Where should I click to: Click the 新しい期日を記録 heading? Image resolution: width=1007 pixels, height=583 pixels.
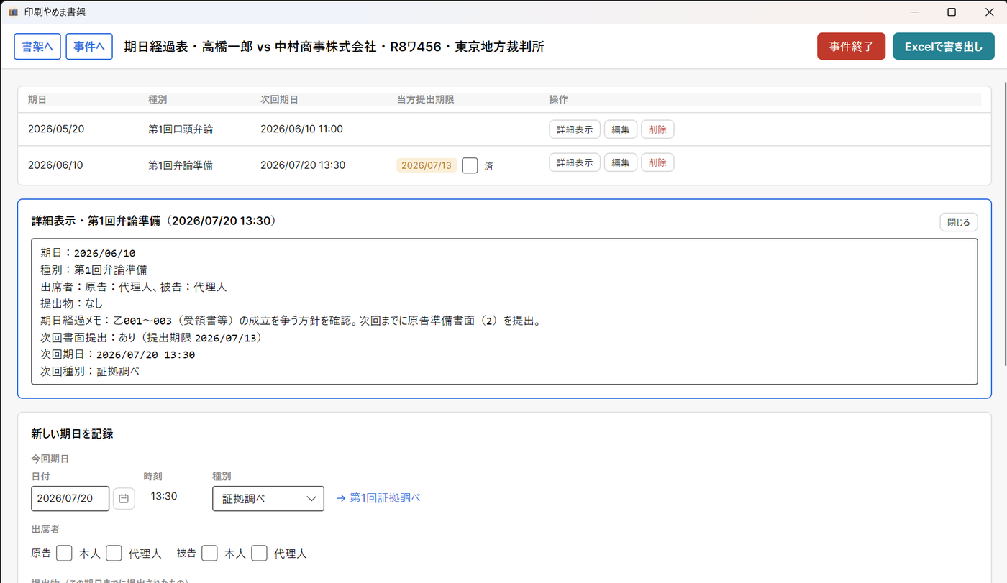point(72,433)
